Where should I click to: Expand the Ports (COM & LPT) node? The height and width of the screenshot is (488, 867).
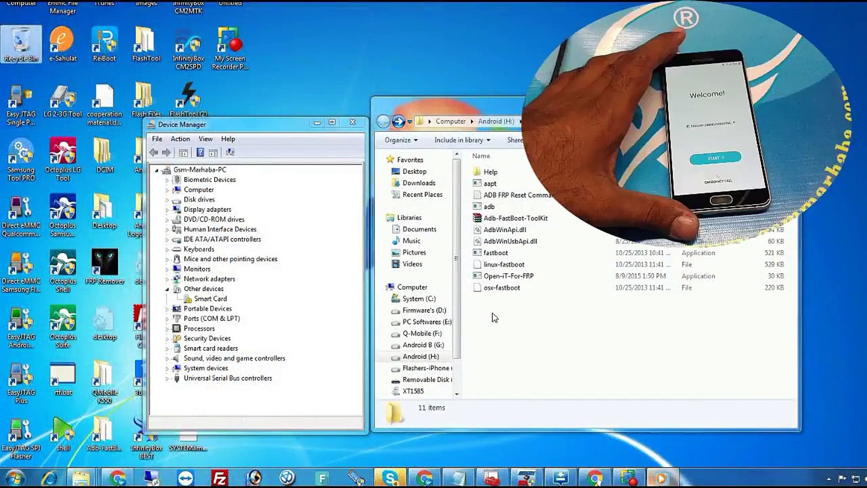pyautogui.click(x=167, y=319)
